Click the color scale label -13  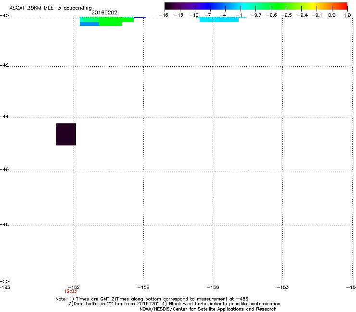tap(178, 15)
